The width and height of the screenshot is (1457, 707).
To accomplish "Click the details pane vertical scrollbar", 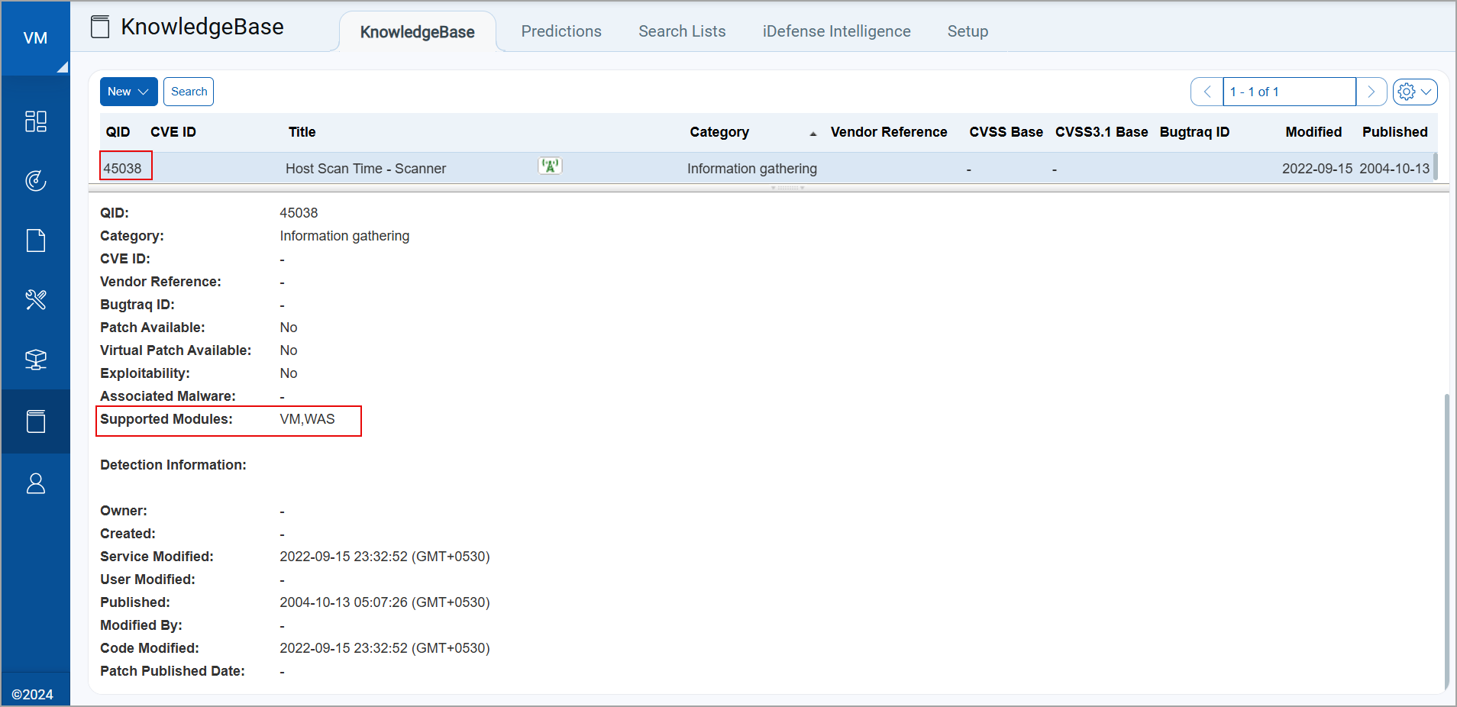I will click(1446, 541).
